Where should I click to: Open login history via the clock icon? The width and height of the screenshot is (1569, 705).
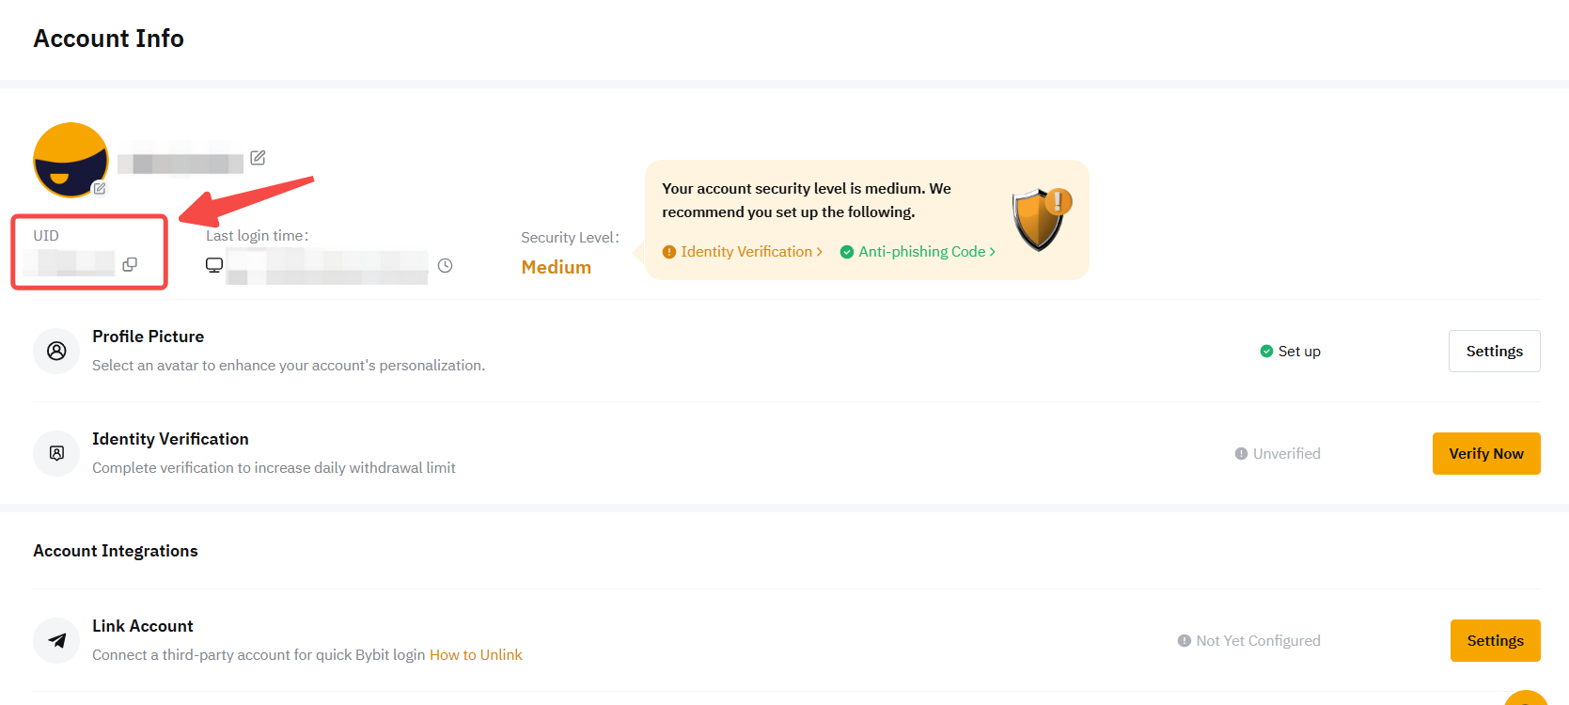[446, 266]
